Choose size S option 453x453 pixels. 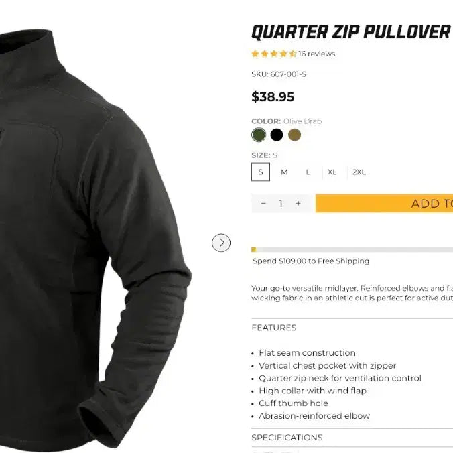tap(261, 172)
